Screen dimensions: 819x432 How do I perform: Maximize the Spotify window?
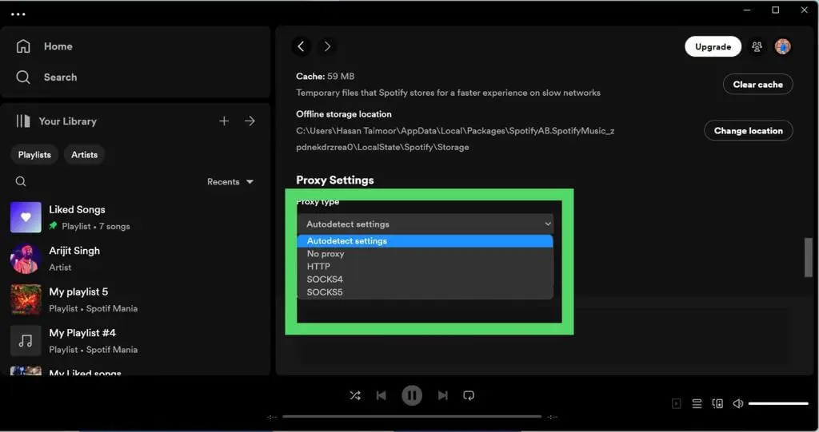[x=776, y=10]
